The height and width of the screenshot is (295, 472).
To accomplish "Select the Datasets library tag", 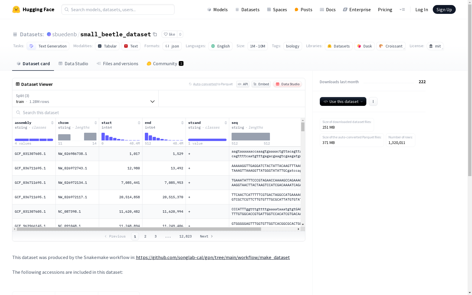I will (x=339, y=46).
